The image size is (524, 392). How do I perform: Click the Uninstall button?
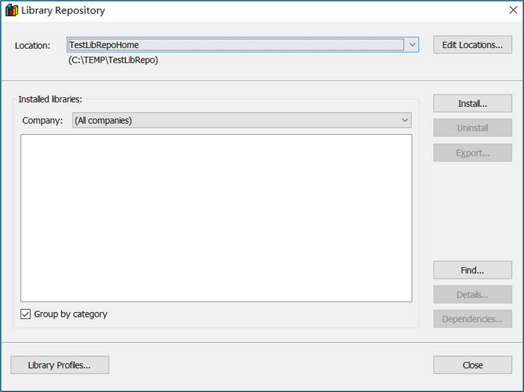[x=472, y=128]
